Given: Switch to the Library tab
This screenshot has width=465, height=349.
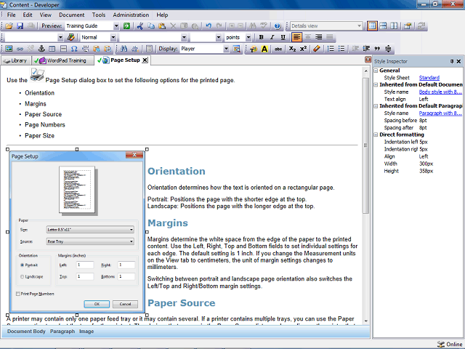Looking at the screenshot, I should pyautogui.click(x=16, y=60).
